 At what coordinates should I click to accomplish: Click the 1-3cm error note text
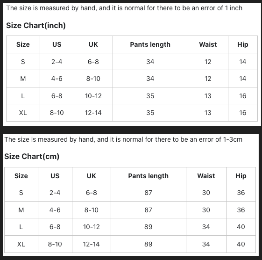point(123,139)
